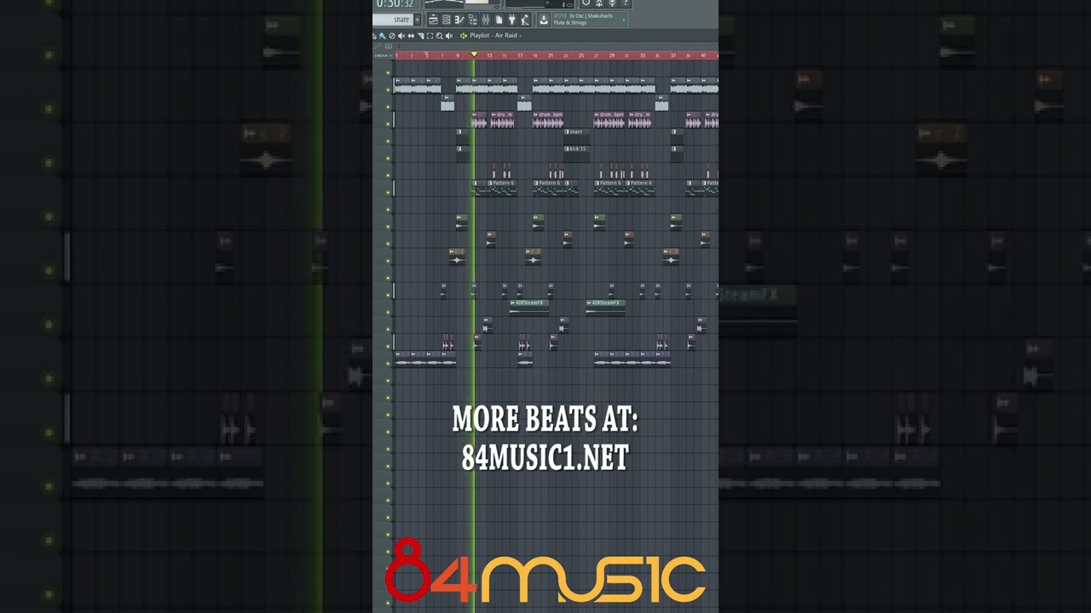Image resolution: width=1091 pixels, height=613 pixels.
Task: Mute the track with C 2 sample clips
Action: tap(388, 261)
